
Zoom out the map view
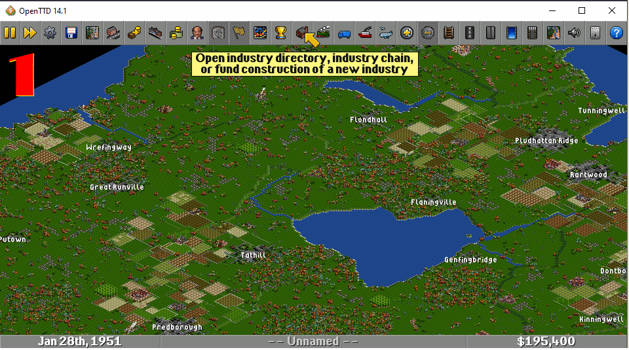click(x=428, y=33)
